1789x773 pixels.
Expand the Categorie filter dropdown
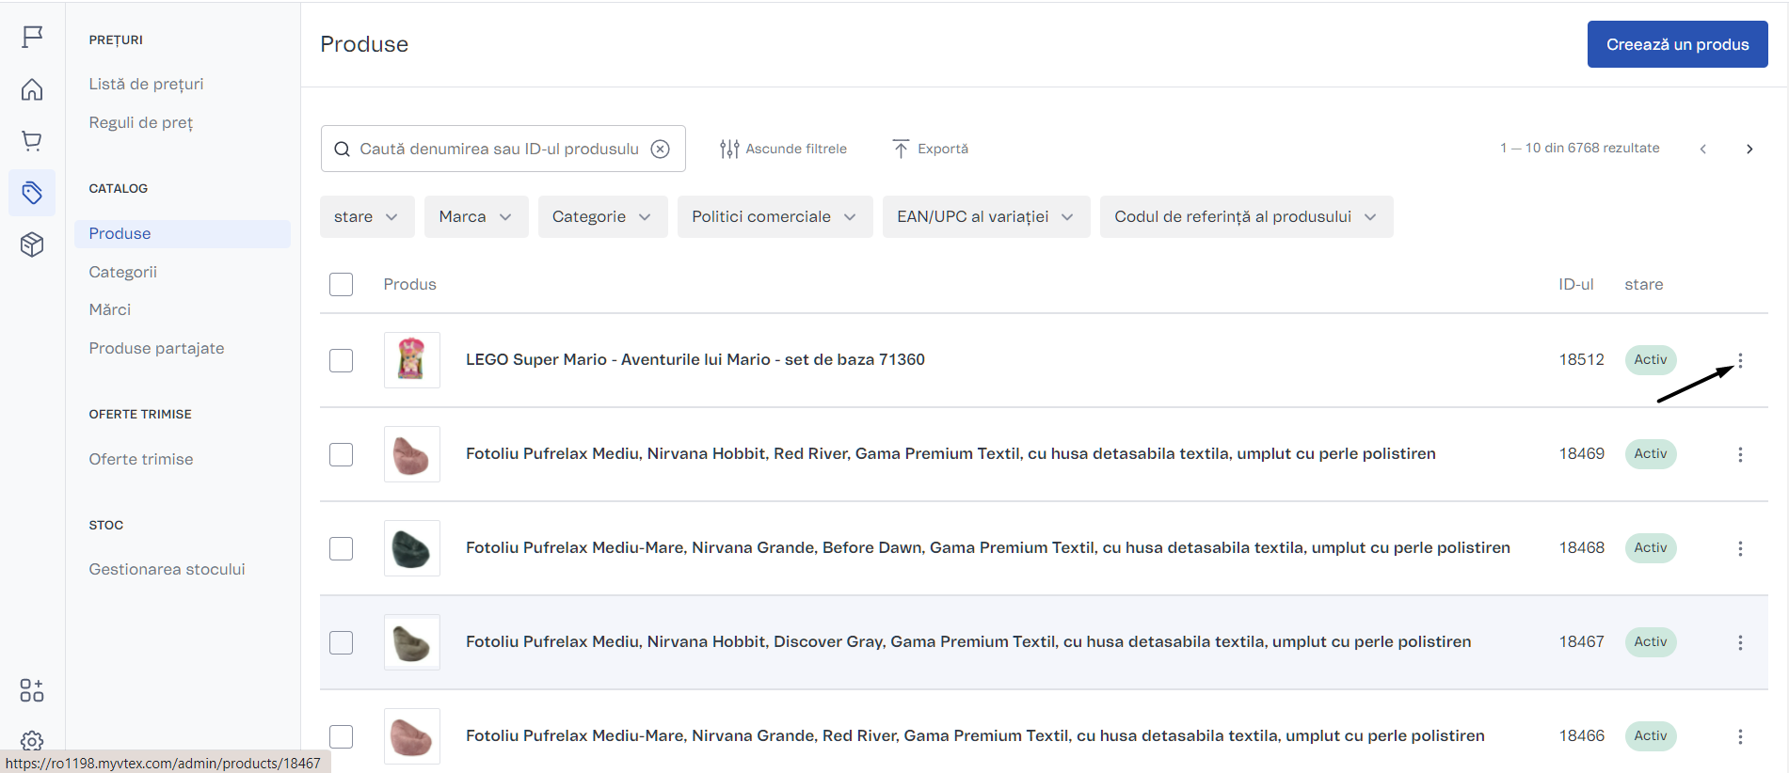pos(601,217)
